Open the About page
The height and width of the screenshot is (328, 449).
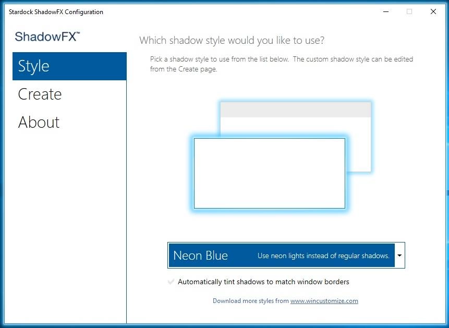(x=39, y=122)
